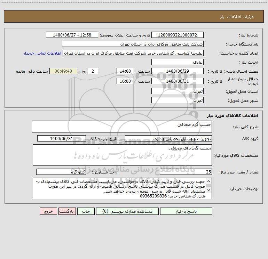
Task: Click the remaining days field showing 2
Action: [x=93, y=71]
